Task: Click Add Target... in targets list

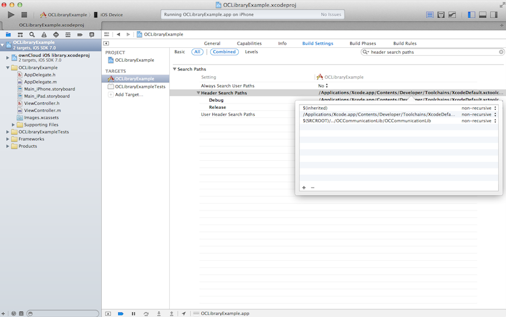Action: click(x=128, y=94)
